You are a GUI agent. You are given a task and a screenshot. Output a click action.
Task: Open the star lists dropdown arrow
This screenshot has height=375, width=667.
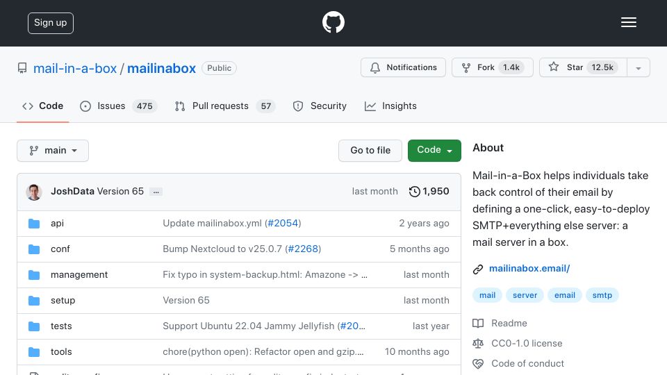click(638, 67)
